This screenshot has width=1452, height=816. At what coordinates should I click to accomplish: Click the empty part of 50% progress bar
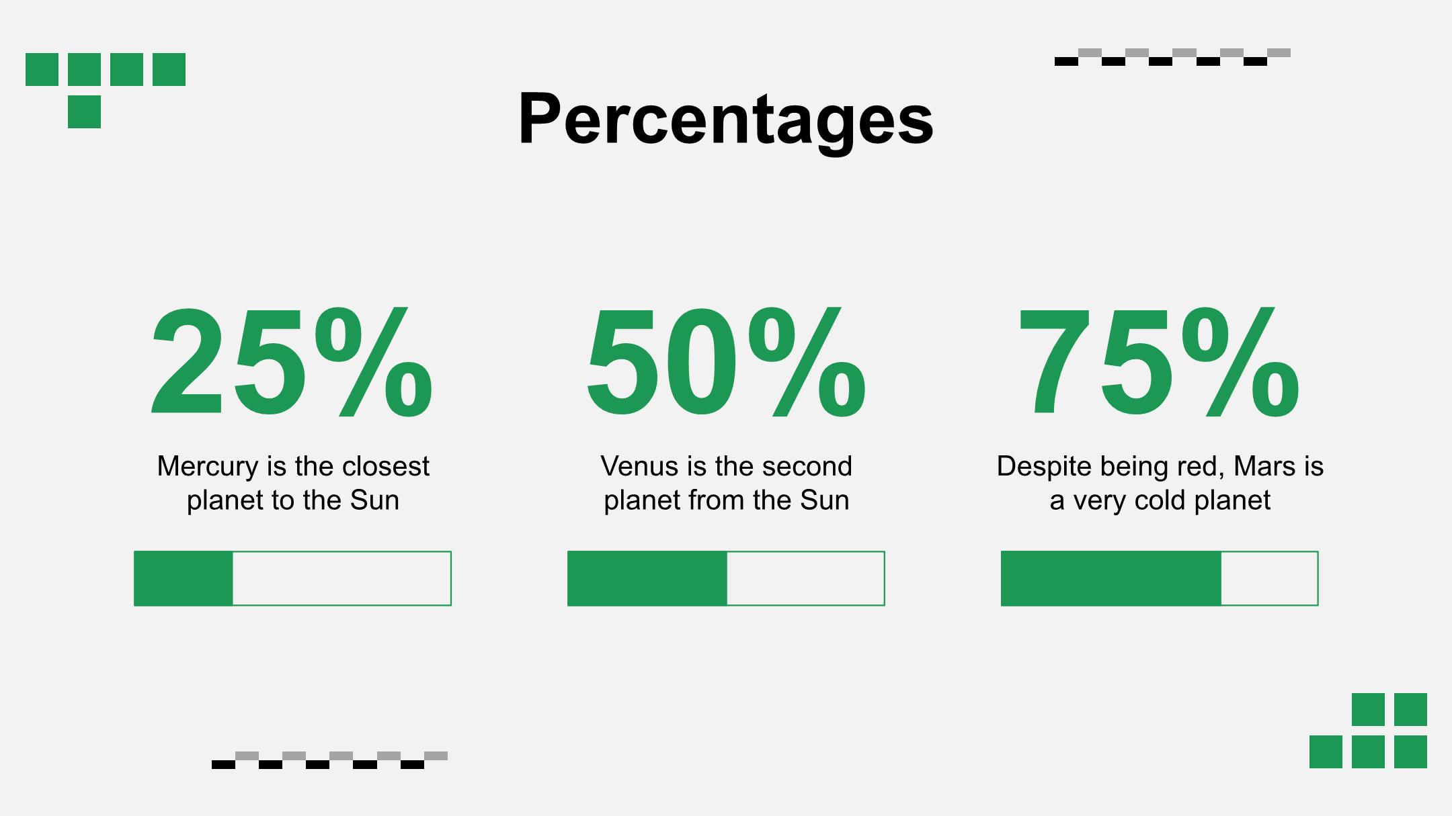pos(806,578)
